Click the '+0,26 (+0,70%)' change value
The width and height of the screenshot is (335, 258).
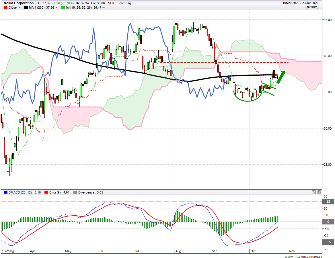(63, 3)
